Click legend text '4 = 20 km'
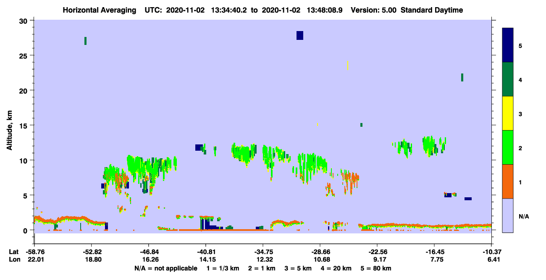 tap(336, 268)
